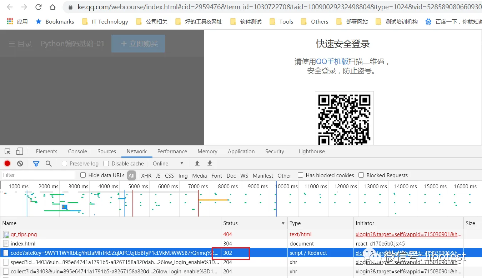The width and height of the screenshot is (482, 278).
Task: Export HAR file via download icon
Action: (x=210, y=163)
